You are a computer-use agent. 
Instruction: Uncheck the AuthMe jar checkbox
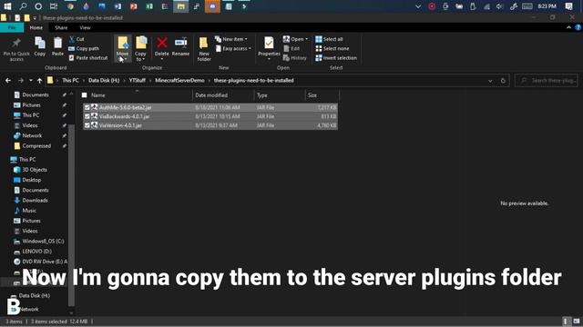pos(87,107)
